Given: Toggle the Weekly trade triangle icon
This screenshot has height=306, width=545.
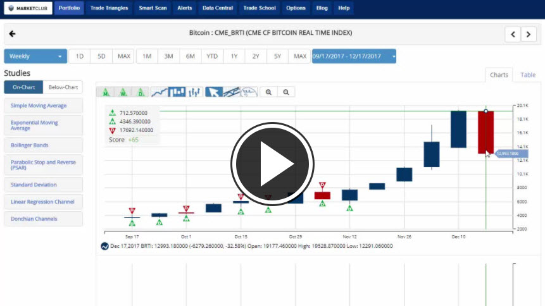Looking at the screenshot, I should 123,92.
